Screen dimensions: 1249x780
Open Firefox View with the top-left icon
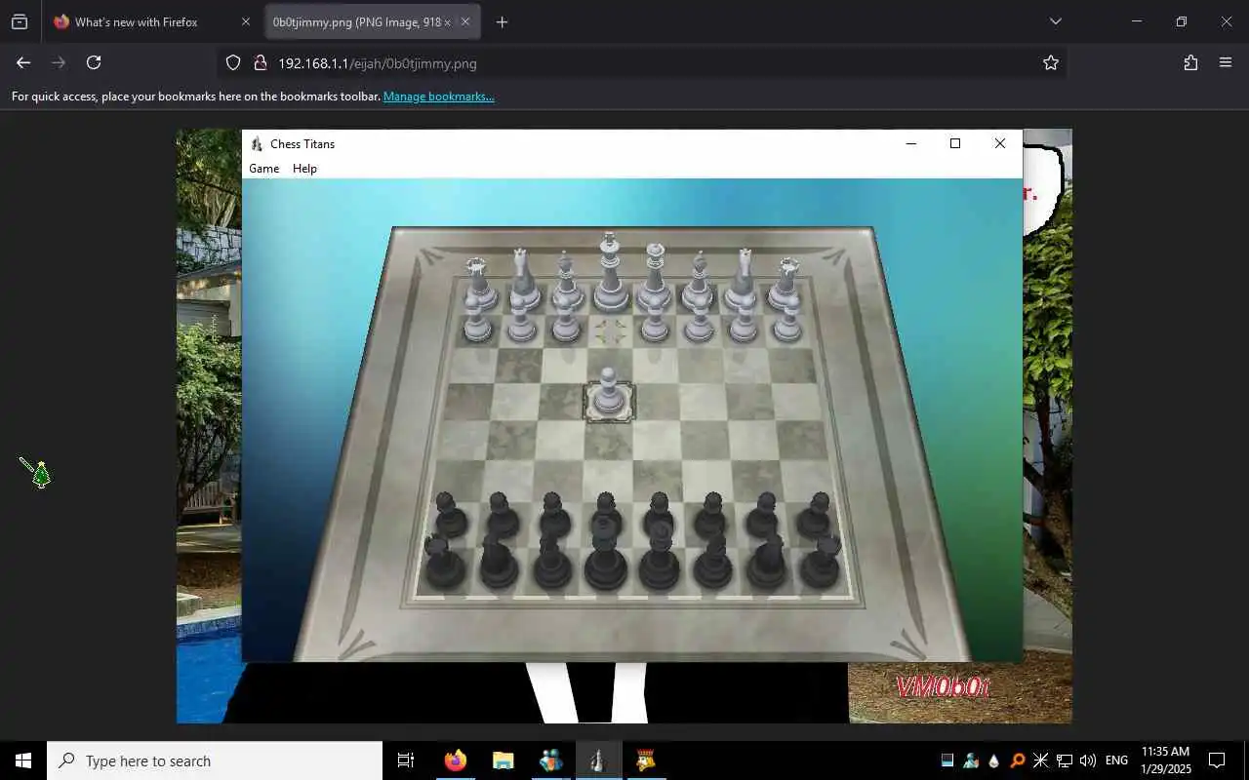point(20,21)
